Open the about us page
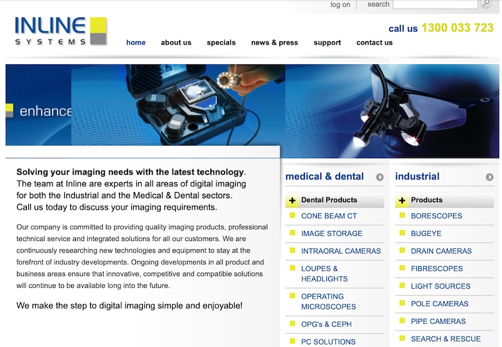Image resolution: width=502 pixels, height=347 pixels. 176,43
